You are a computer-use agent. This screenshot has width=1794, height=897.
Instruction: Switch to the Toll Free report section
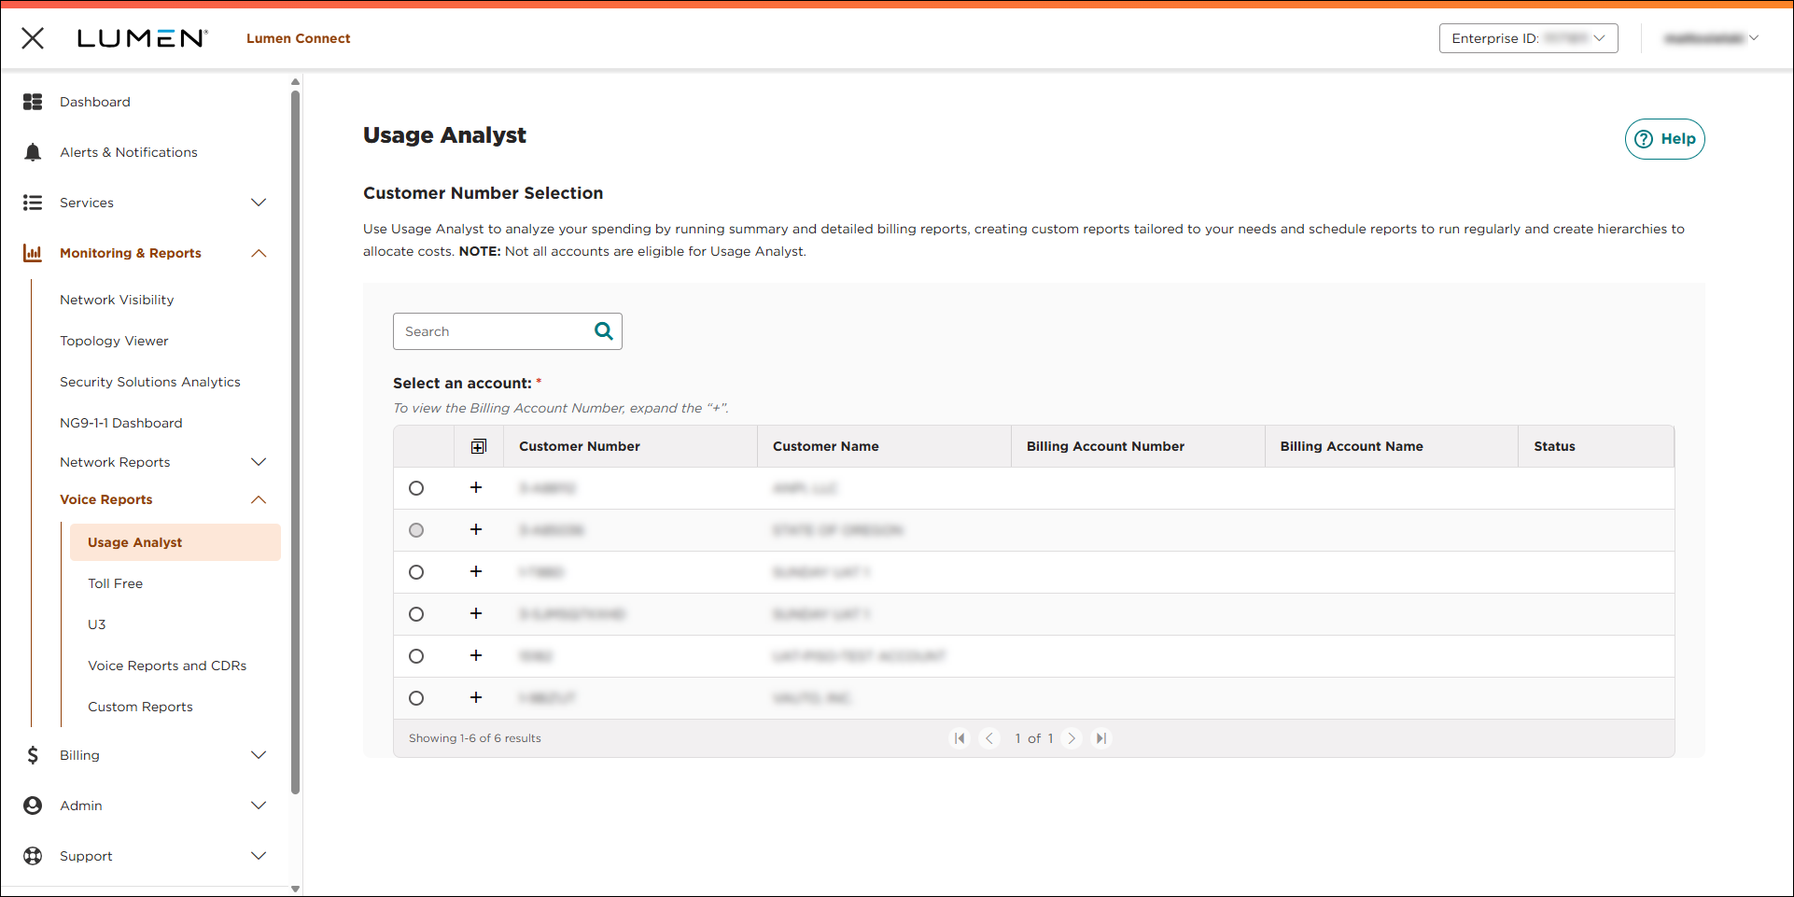pyautogui.click(x=115, y=583)
